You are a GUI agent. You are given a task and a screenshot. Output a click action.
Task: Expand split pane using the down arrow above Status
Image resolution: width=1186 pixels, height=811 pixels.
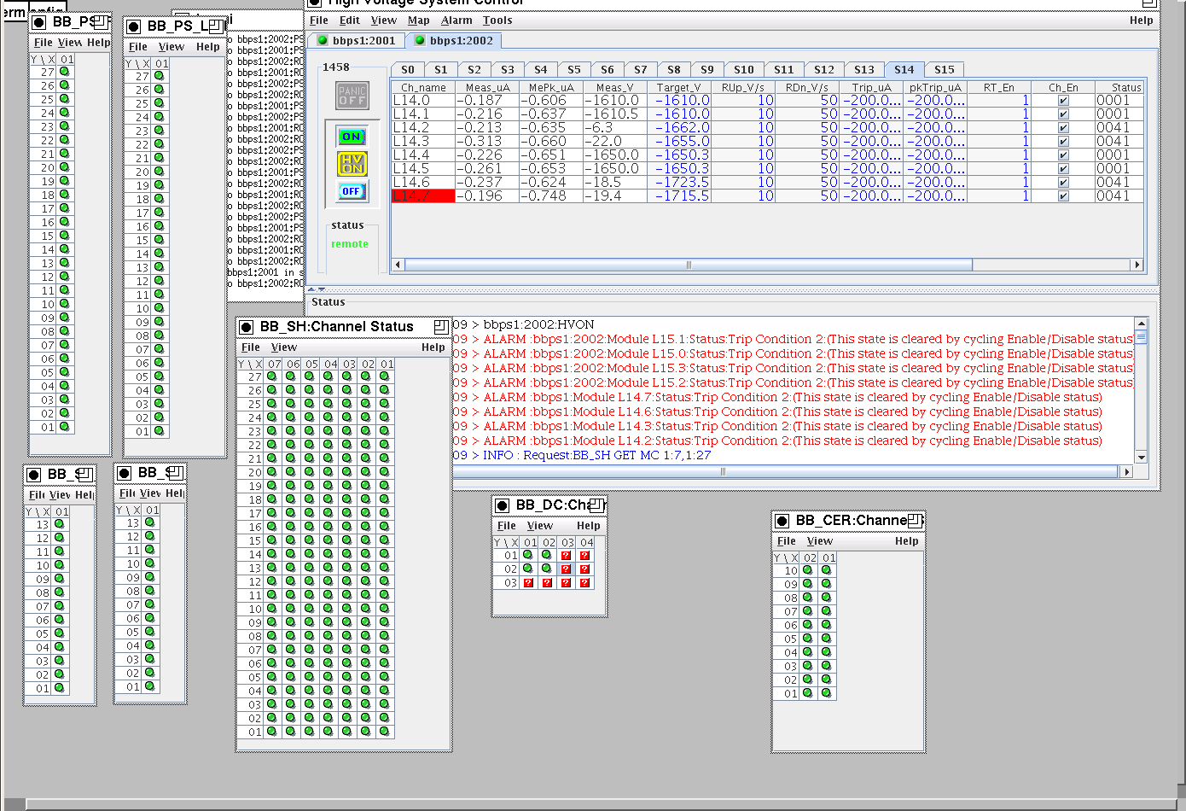point(322,289)
